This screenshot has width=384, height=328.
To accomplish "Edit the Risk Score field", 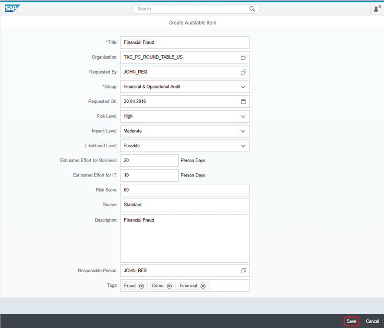I will coord(185,190).
